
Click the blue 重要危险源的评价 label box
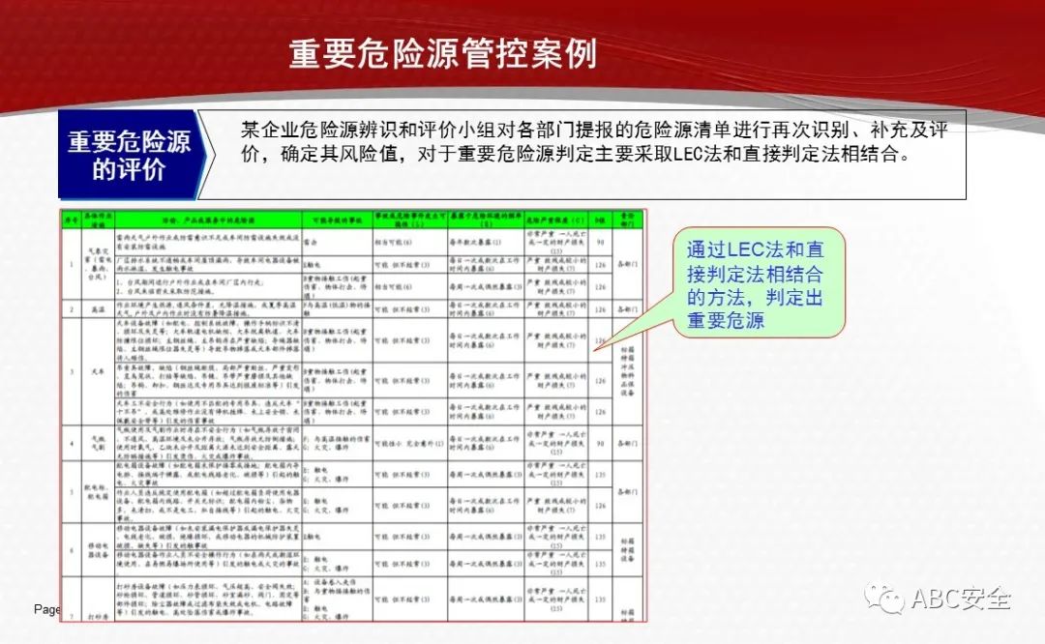tap(129, 155)
